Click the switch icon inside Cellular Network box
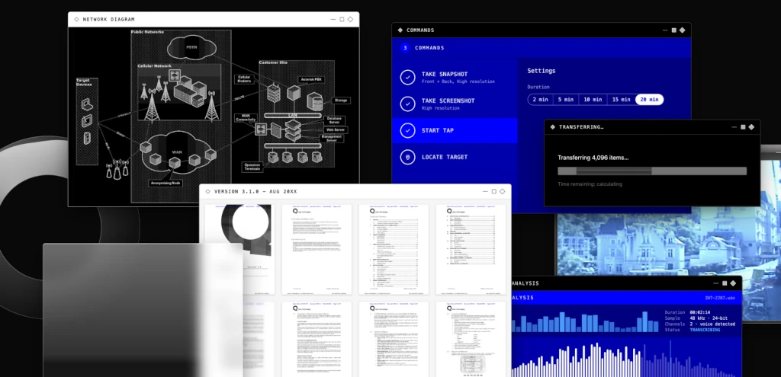Screen dimensions: 781x377 175,75
